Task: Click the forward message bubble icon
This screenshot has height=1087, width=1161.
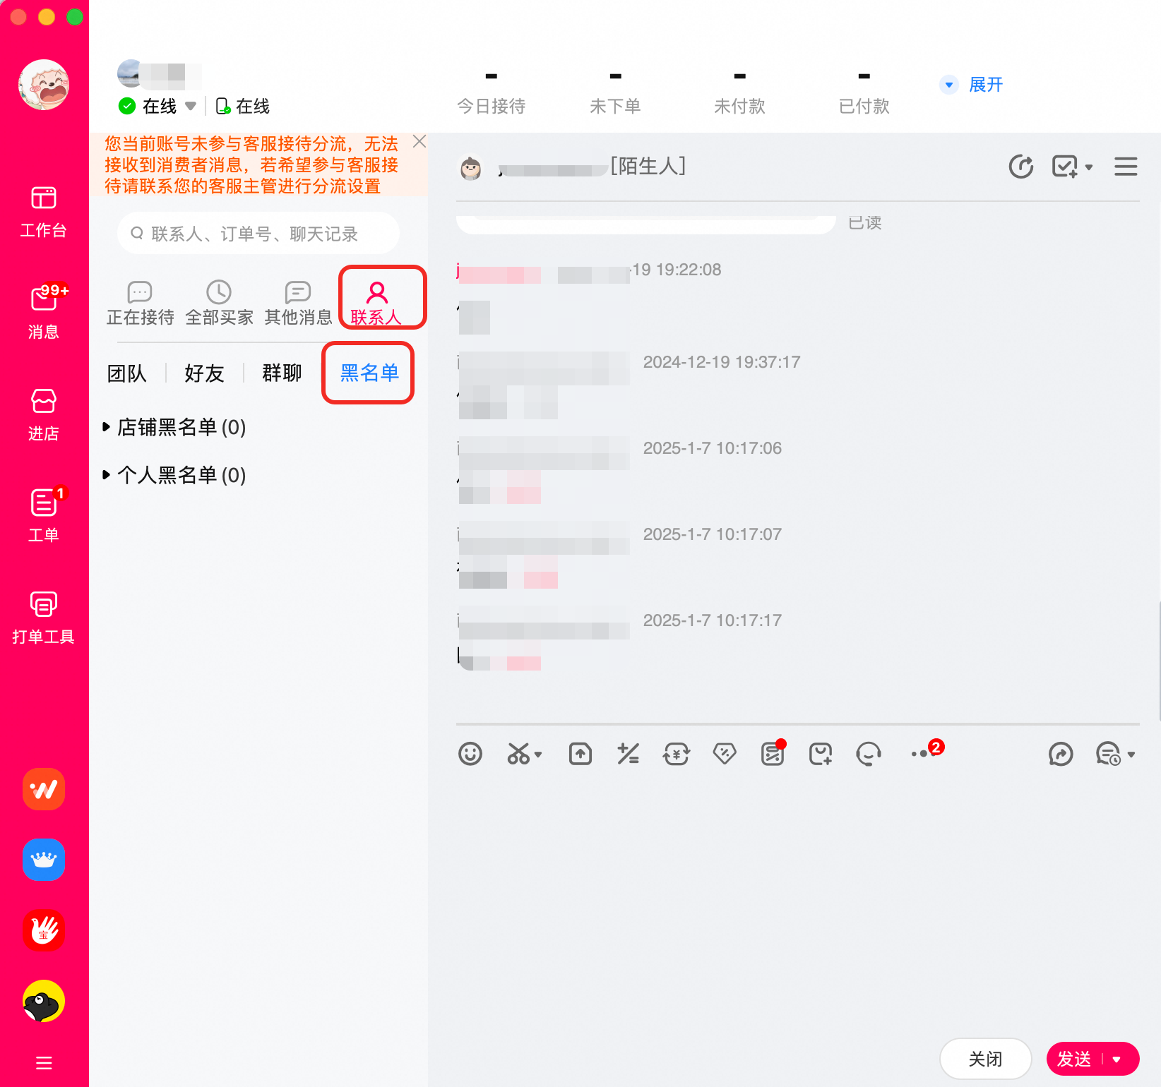Action: tap(1061, 754)
